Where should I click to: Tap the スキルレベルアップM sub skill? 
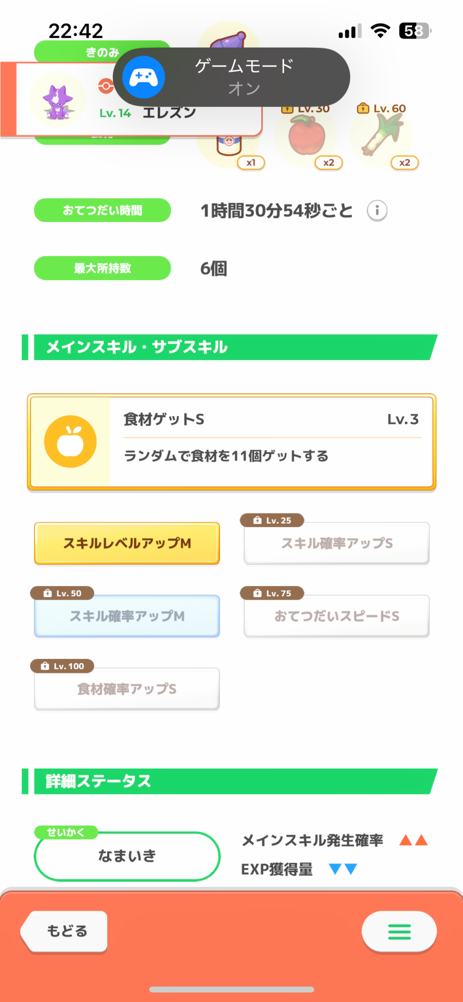point(127,544)
